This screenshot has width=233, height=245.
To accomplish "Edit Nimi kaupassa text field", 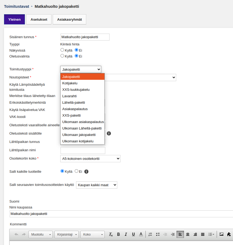I will coord(121,214).
